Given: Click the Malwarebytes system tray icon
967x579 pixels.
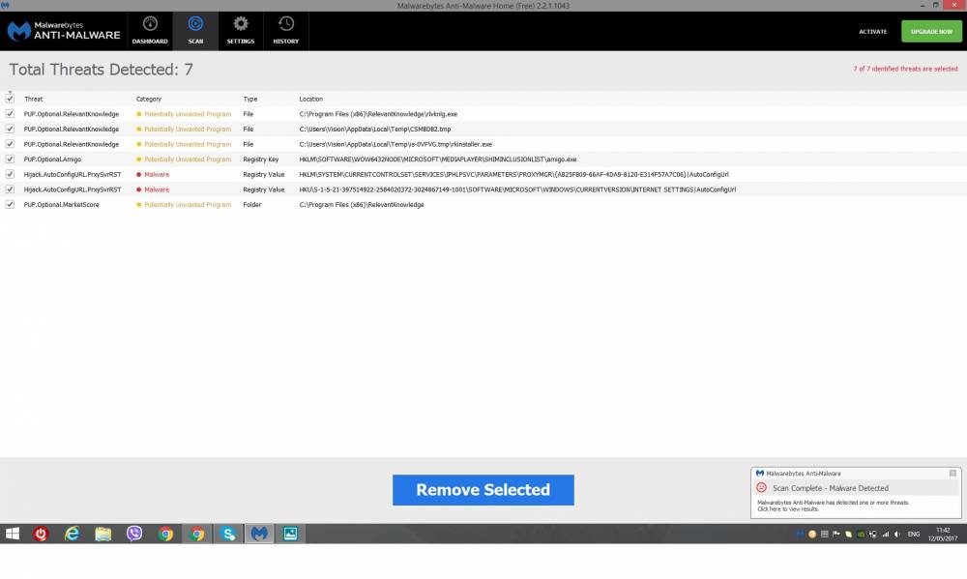Looking at the screenshot, I should pyautogui.click(x=800, y=534).
